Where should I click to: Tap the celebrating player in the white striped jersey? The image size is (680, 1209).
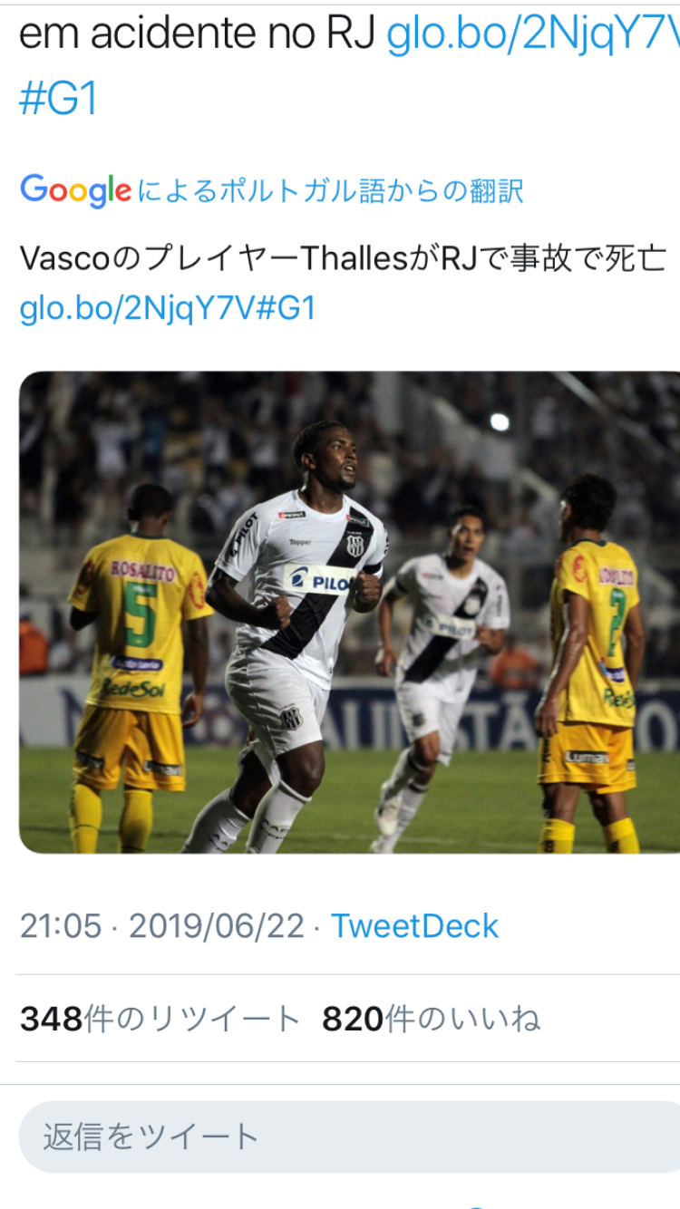coord(290,637)
